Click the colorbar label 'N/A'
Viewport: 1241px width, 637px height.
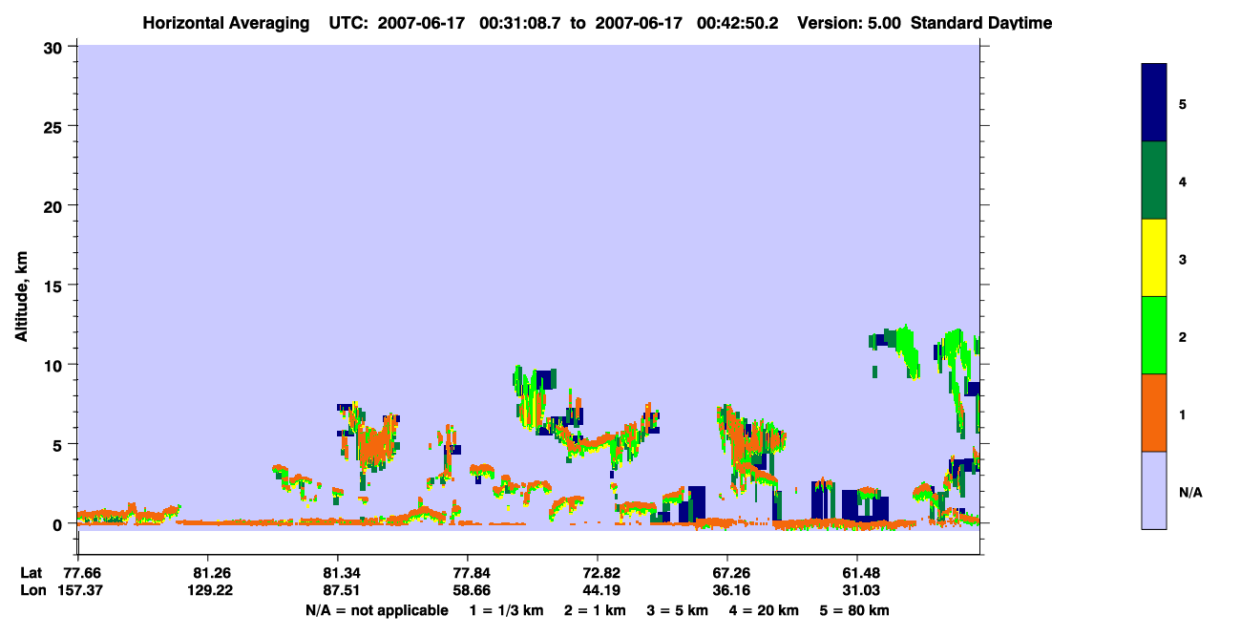click(1189, 493)
